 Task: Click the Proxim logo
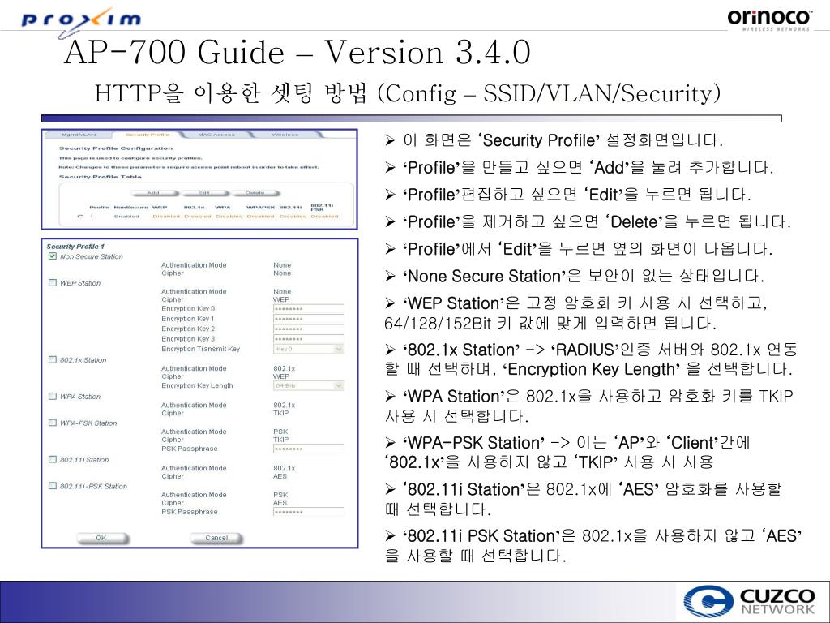(x=81, y=21)
